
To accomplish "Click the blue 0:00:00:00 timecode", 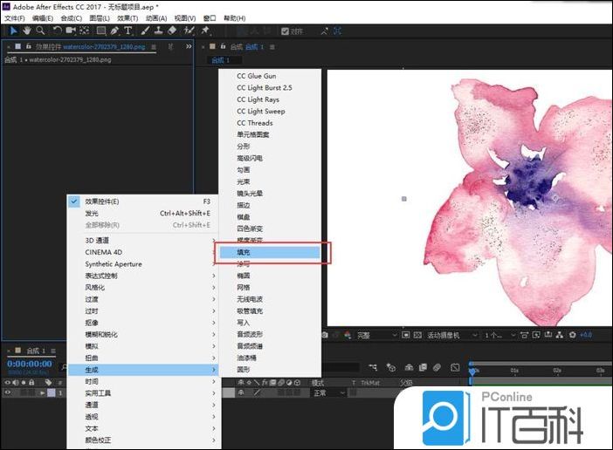I will (28, 364).
